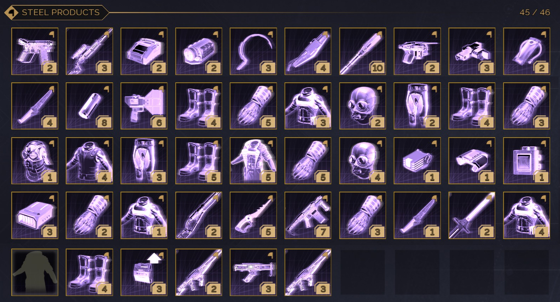The image size is (560, 302).
Task: Select the helmeted gas mask with quantity 1
Action: [x=35, y=161]
